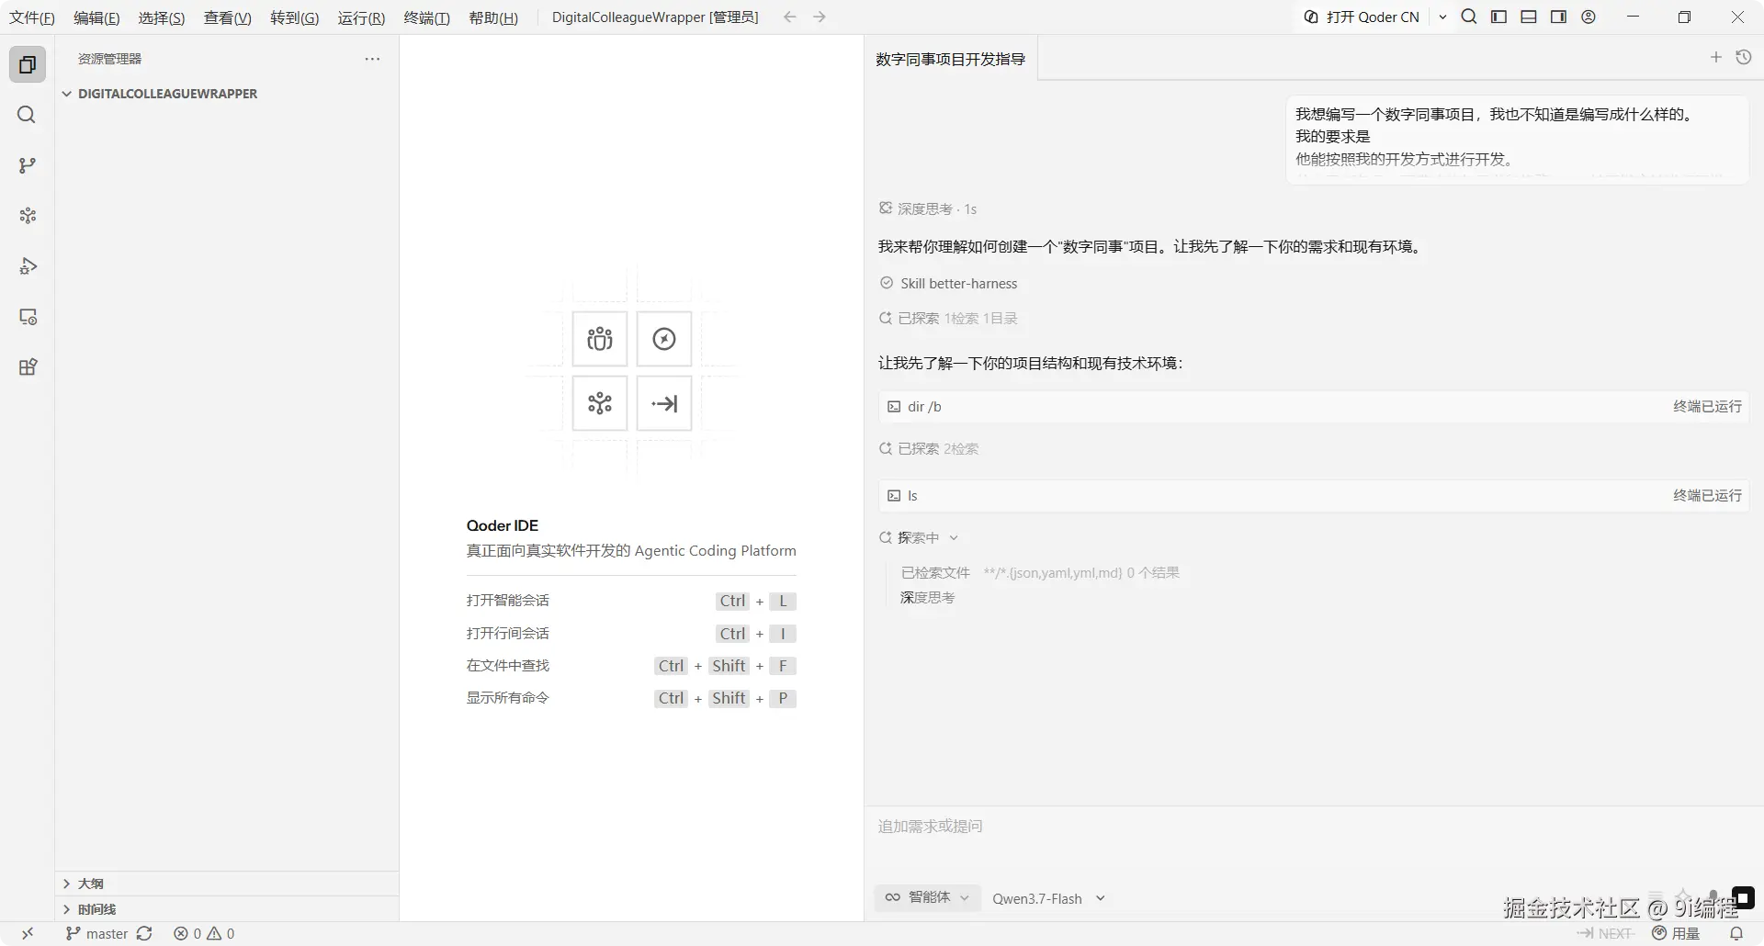This screenshot has height=946, width=1764.
Task: Open the dir /b terminal command row
Action: coord(1313,407)
